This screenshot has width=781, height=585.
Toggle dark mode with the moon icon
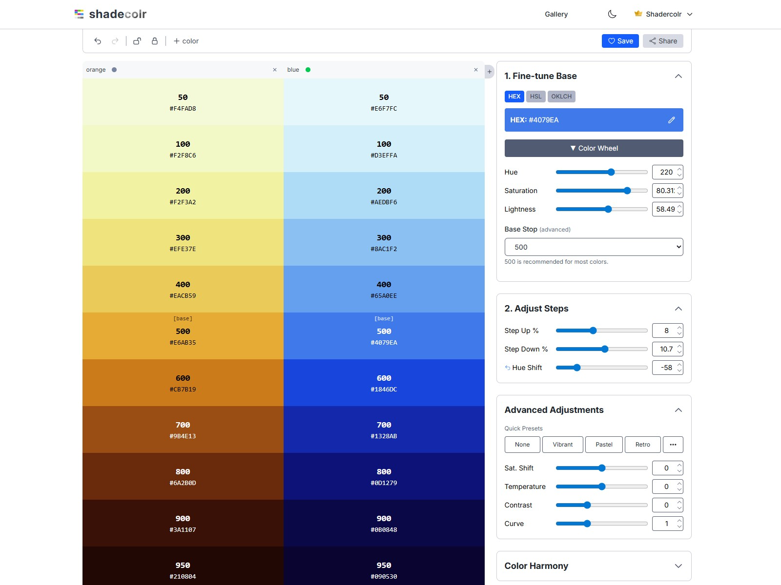612,14
